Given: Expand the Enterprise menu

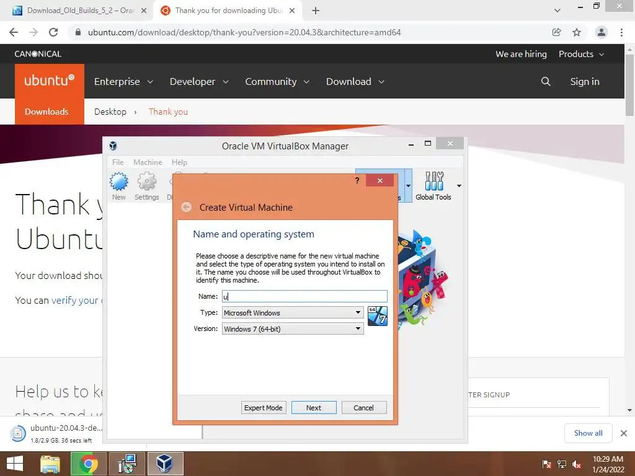Looking at the screenshot, I should [x=123, y=81].
